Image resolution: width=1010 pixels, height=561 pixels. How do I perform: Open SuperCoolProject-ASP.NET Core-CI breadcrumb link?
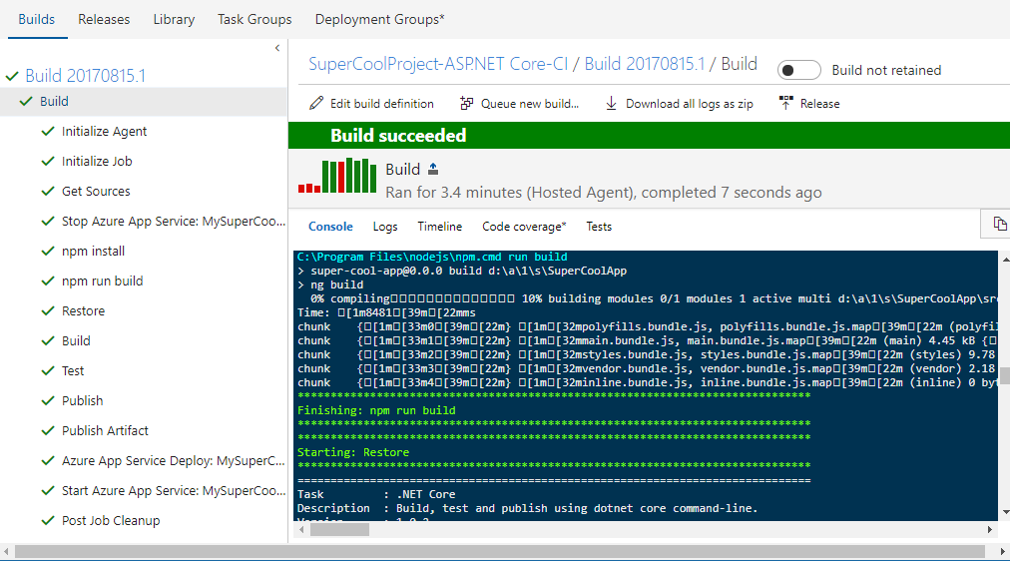pyautogui.click(x=438, y=64)
